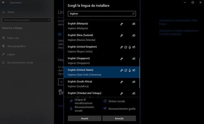Click the plus add-language button behind dialog
Viewport: 204px width, 124px height.
[x=61, y=82]
